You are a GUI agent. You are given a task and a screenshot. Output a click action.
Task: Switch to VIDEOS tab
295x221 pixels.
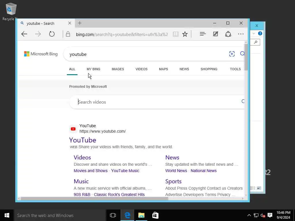click(141, 69)
